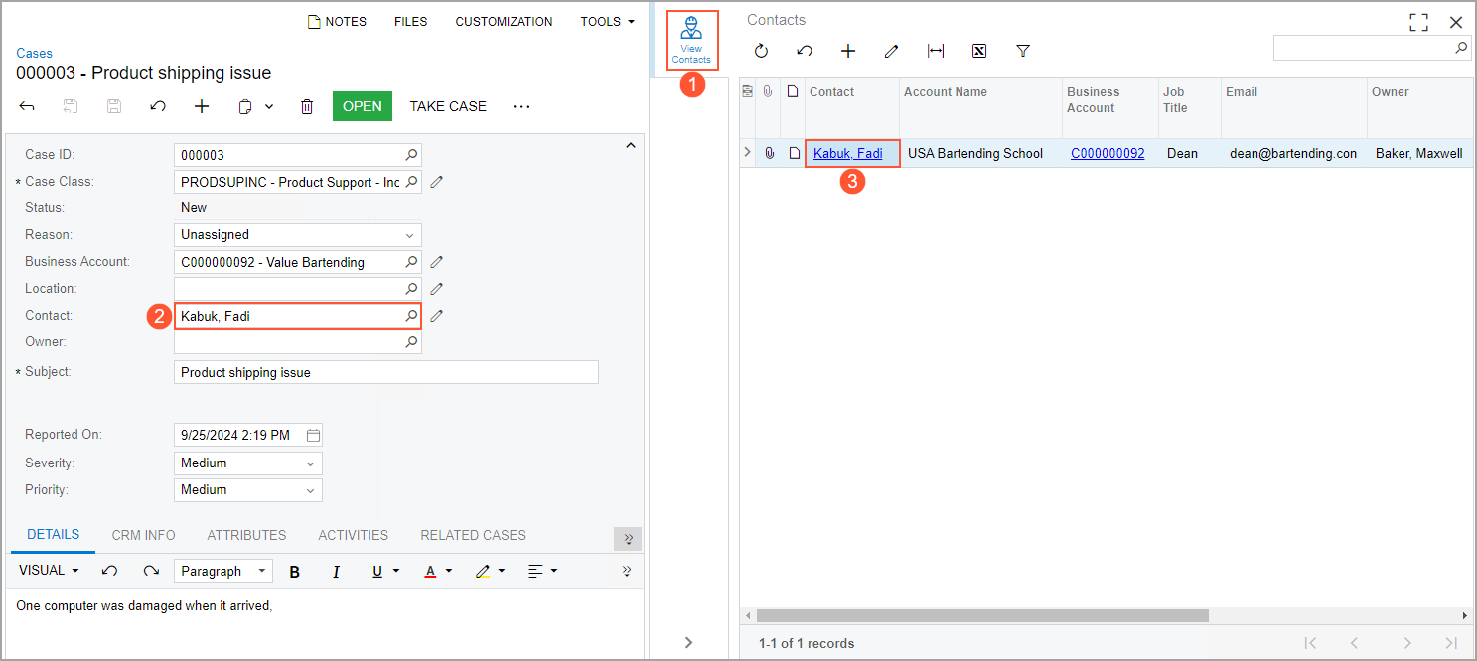Viewport: 1477px width, 661px height.
Task: Open the Priority dropdown
Action: pyautogui.click(x=310, y=490)
